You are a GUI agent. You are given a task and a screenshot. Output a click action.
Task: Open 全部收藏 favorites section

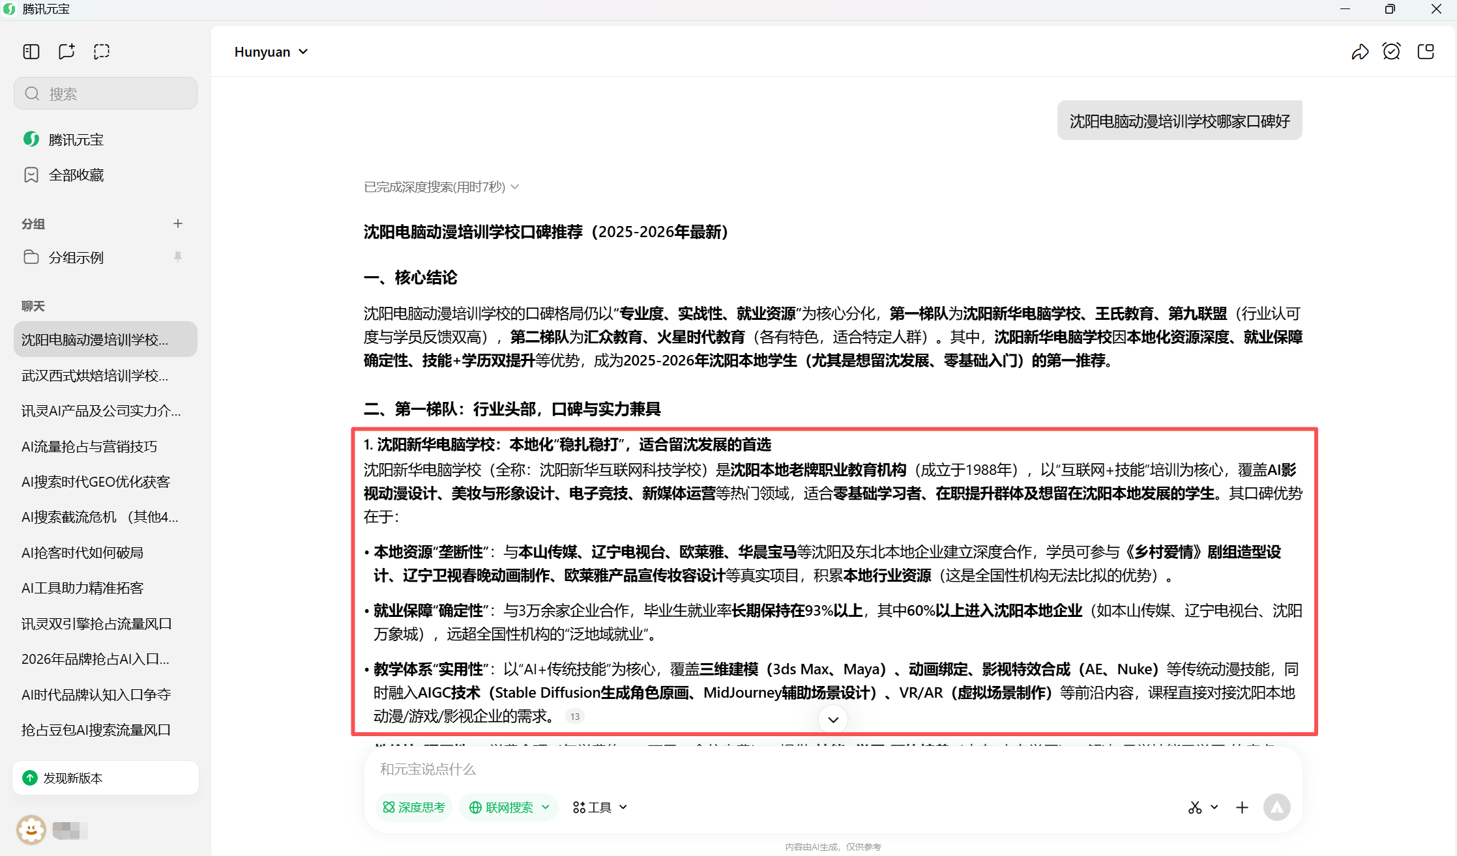pos(76,175)
